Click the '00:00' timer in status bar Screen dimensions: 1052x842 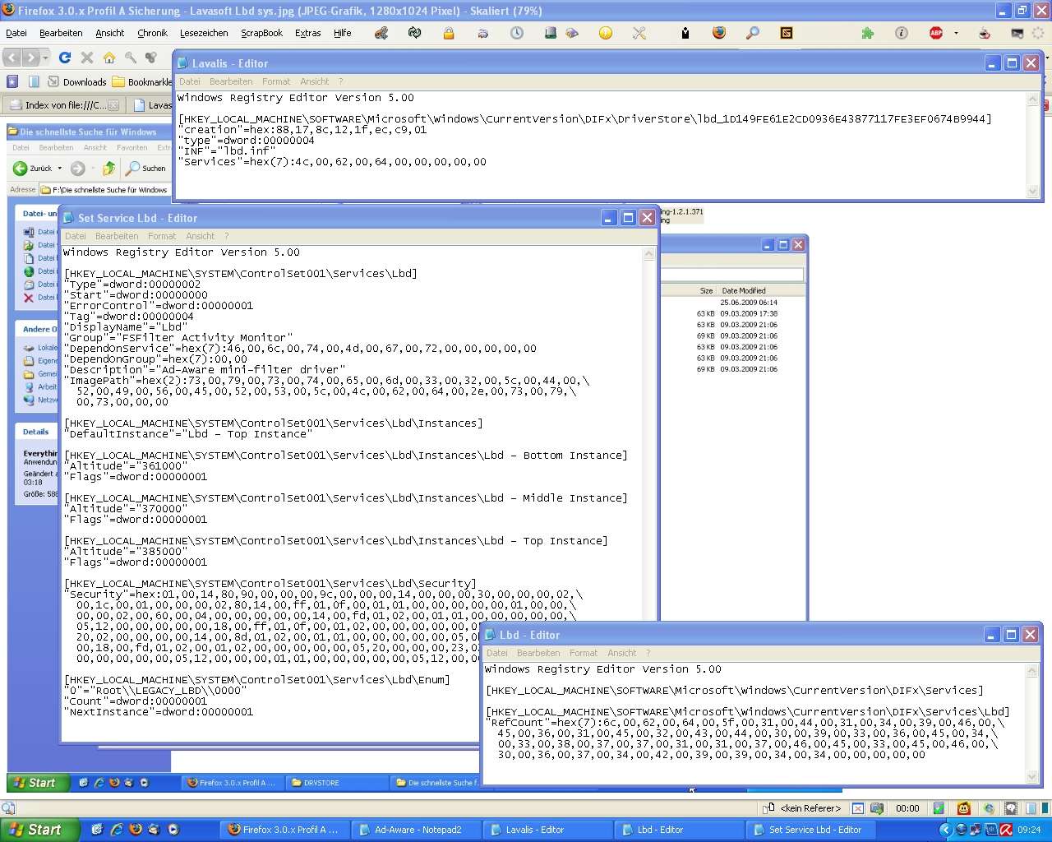coord(907,808)
